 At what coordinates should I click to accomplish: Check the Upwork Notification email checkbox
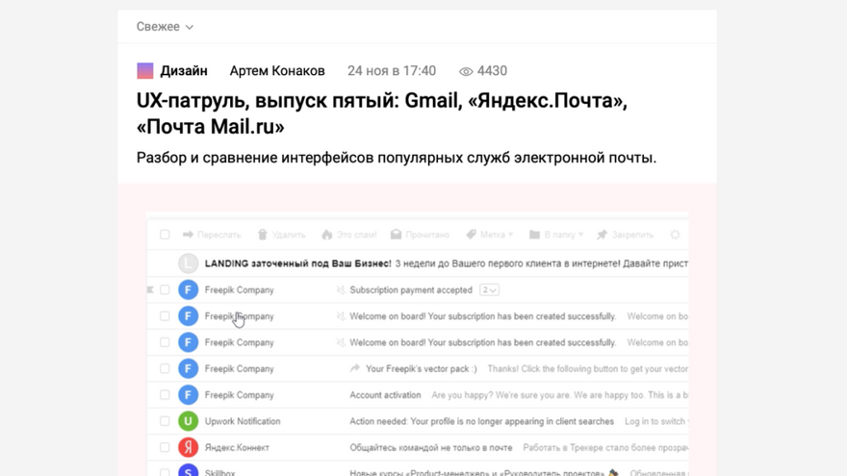point(165,421)
